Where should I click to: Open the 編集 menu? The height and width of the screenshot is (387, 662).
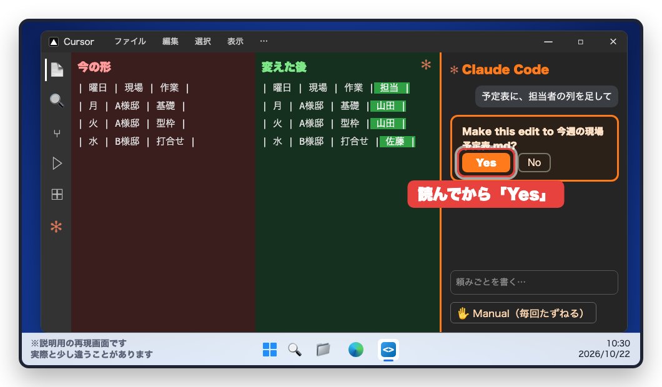(x=170, y=41)
